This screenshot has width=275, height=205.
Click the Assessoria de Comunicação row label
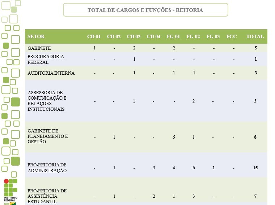(x=47, y=101)
